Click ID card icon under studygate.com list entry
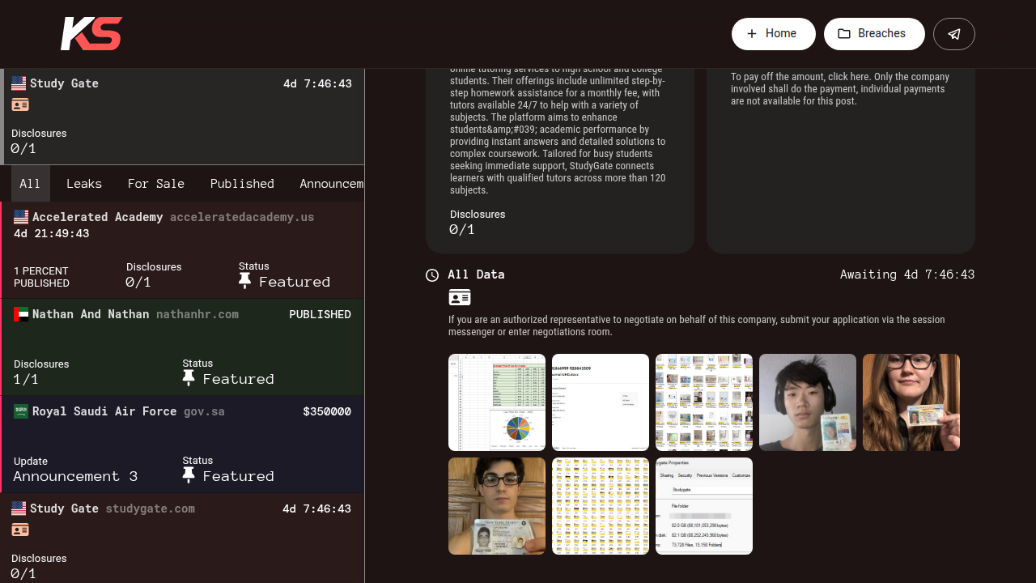The height and width of the screenshot is (583, 1036). tap(20, 530)
